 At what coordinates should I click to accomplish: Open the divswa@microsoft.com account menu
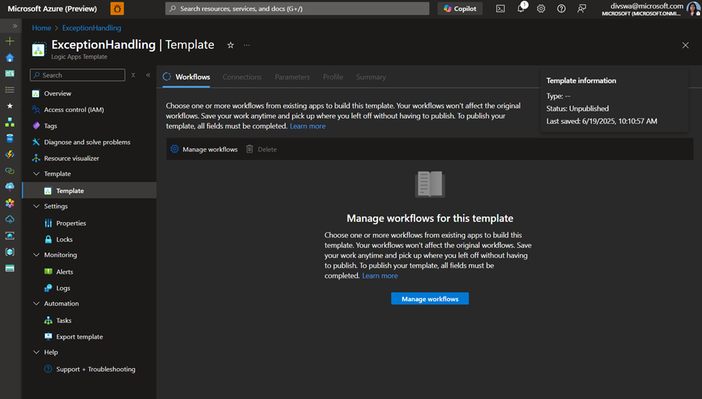(652, 9)
